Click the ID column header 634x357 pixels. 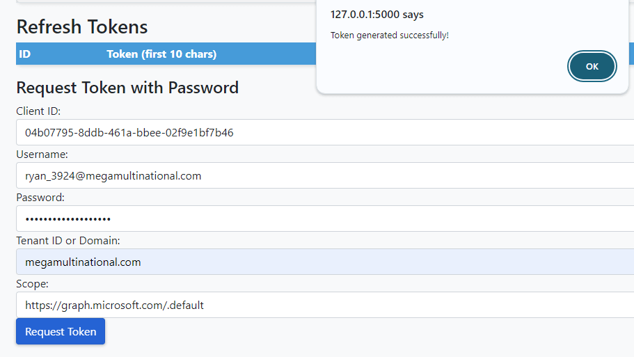24,54
